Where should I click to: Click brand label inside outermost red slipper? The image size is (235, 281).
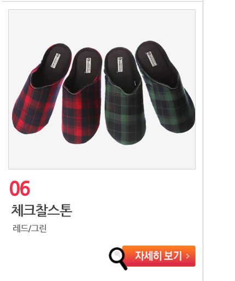click(x=55, y=61)
